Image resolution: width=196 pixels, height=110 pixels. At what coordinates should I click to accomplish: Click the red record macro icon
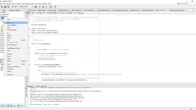click(74, 13)
